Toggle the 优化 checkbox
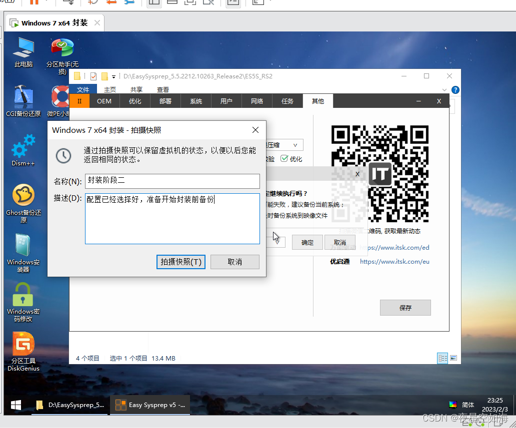The width and height of the screenshot is (516, 428). point(284,158)
